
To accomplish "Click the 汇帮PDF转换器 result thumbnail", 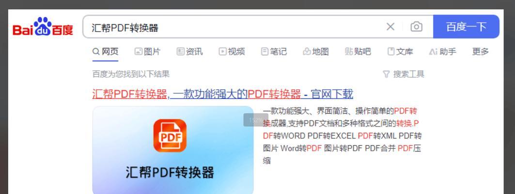I will point(173,150).
